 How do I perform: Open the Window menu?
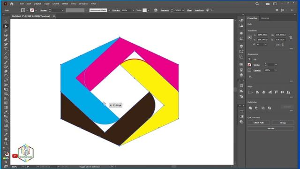tap(83, 4)
